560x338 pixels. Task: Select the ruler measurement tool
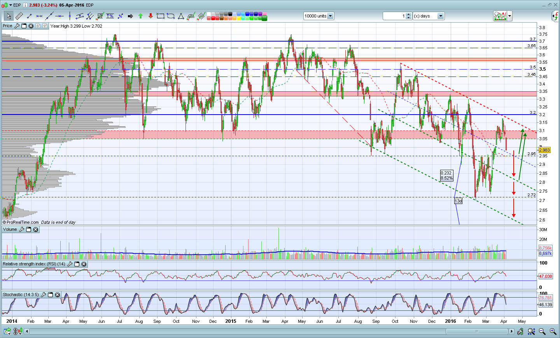19,16
